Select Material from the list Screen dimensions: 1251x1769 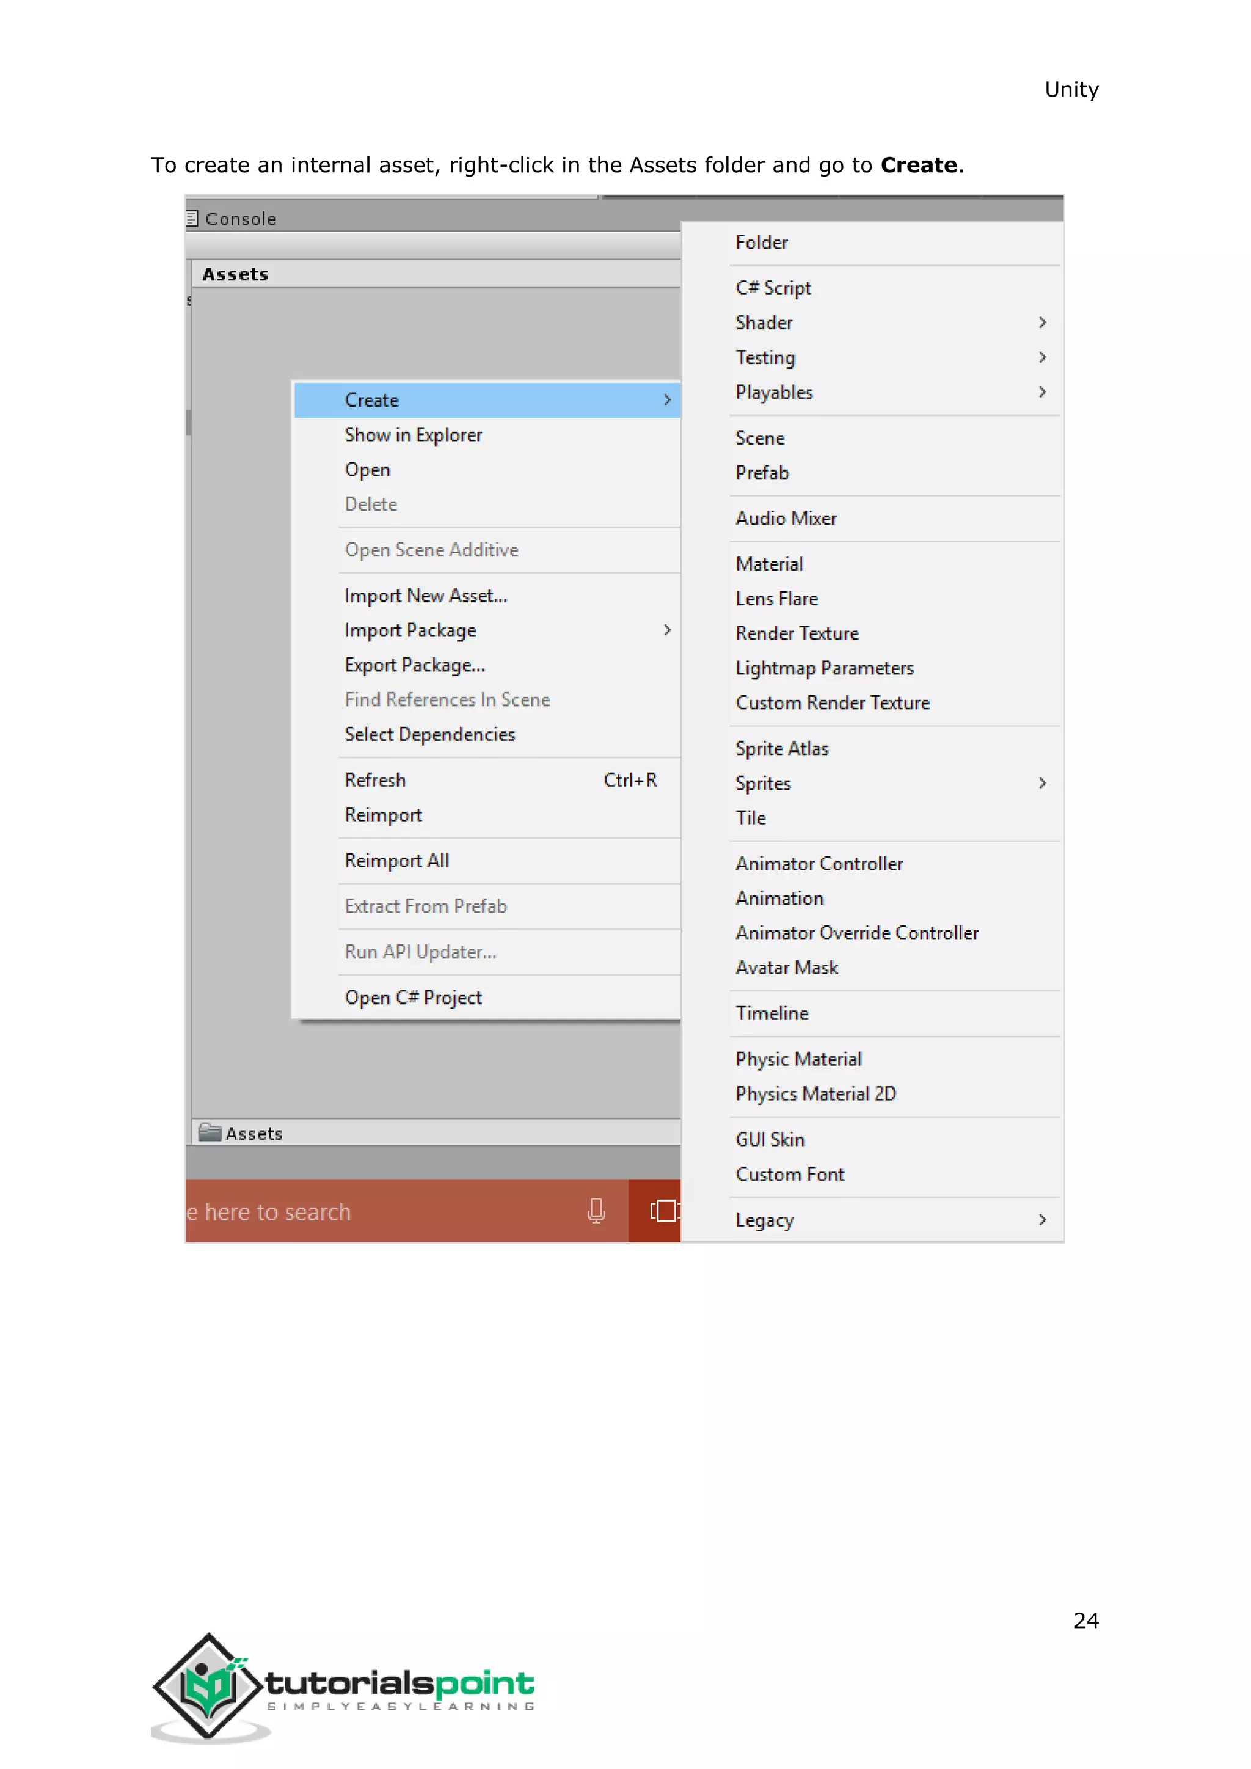point(769,564)
